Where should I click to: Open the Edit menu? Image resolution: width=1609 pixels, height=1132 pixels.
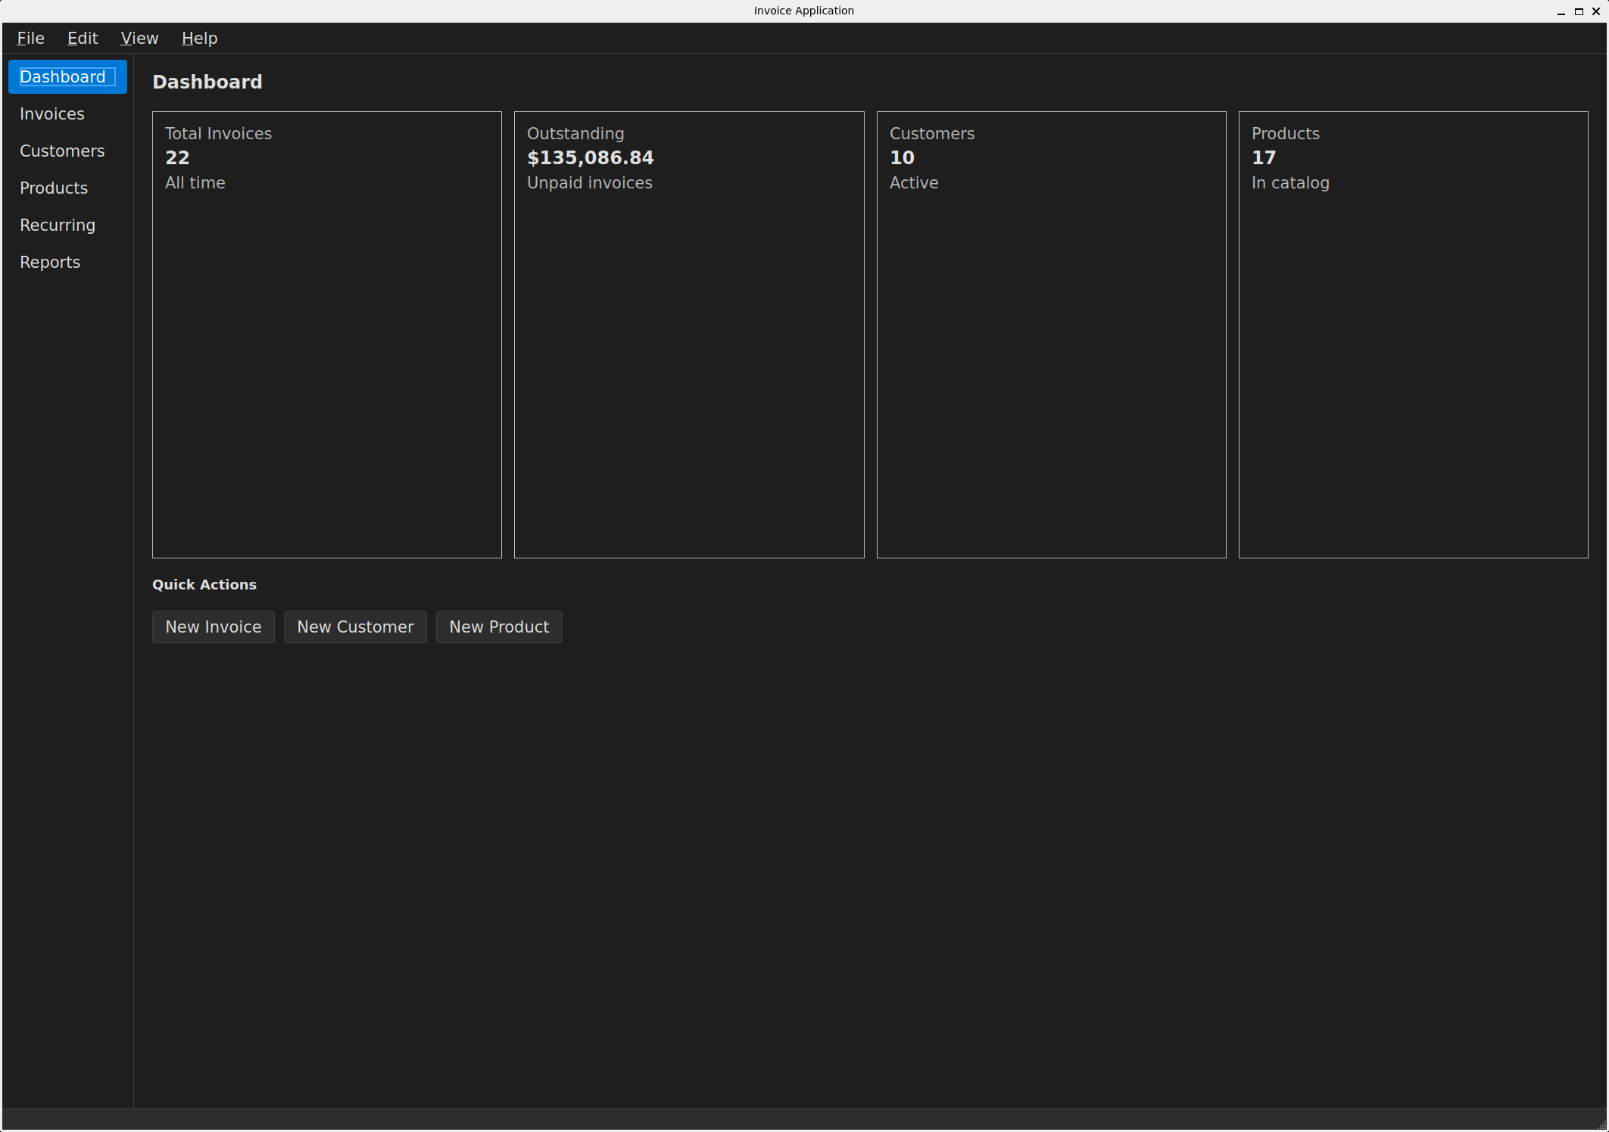[x=82, y=38]
